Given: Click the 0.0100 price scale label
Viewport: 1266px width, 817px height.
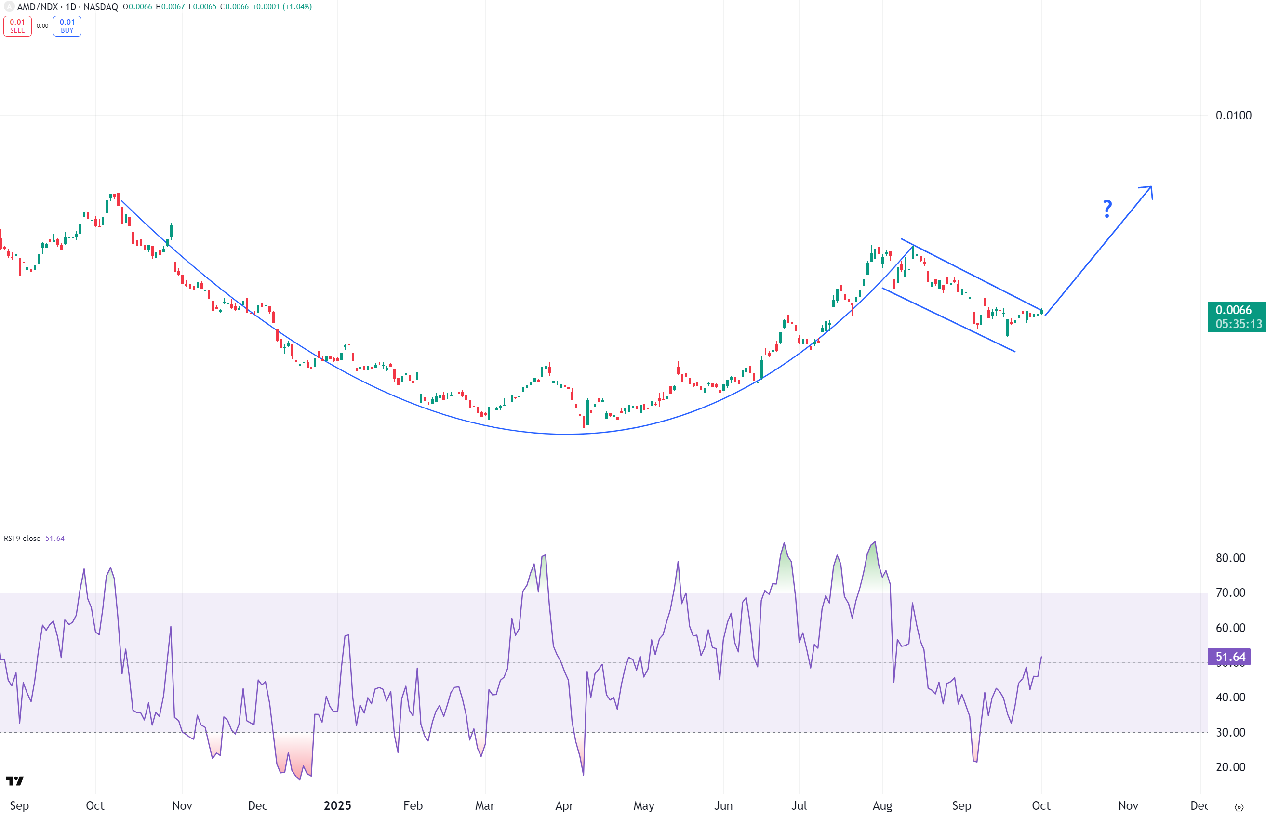Looking at the screenshot, I should tap(1233, 115).
